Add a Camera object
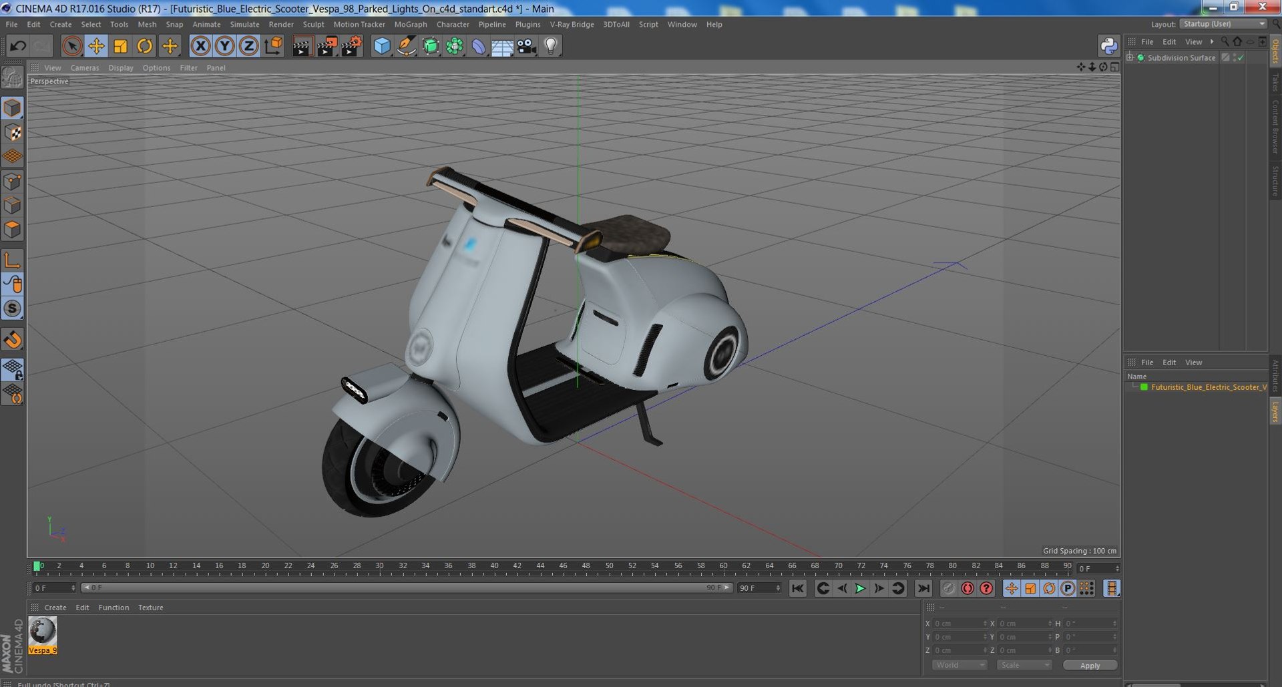Screen dimensions: 1282x687 coord(526,46)
